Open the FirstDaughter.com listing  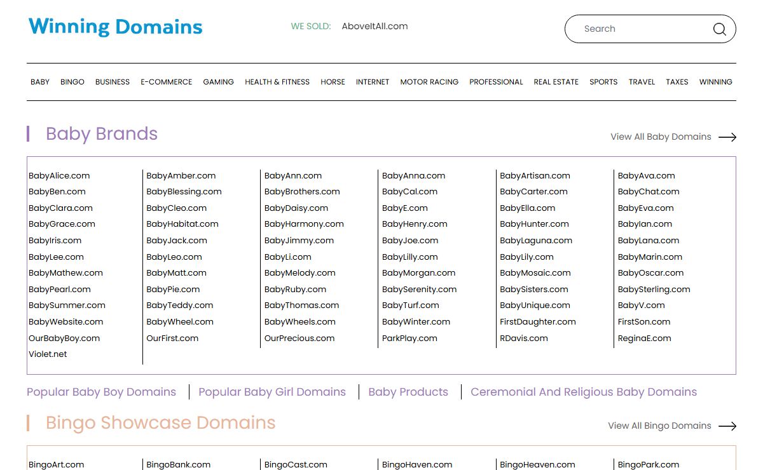click(538, 322)
